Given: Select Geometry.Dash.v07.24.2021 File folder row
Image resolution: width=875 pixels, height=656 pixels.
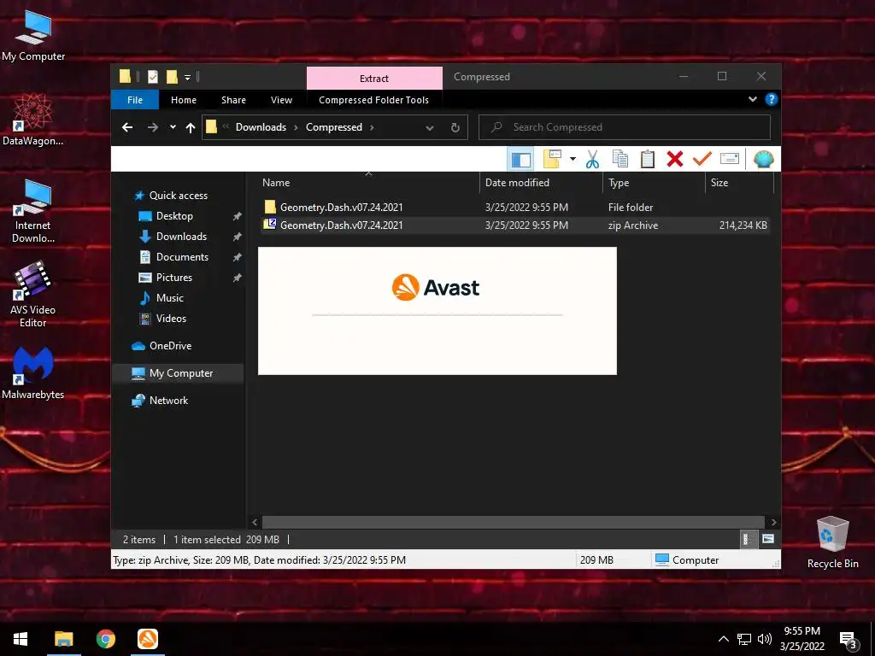Looking at the screenshot, I should pyautogui.click(x=515, y=207).
